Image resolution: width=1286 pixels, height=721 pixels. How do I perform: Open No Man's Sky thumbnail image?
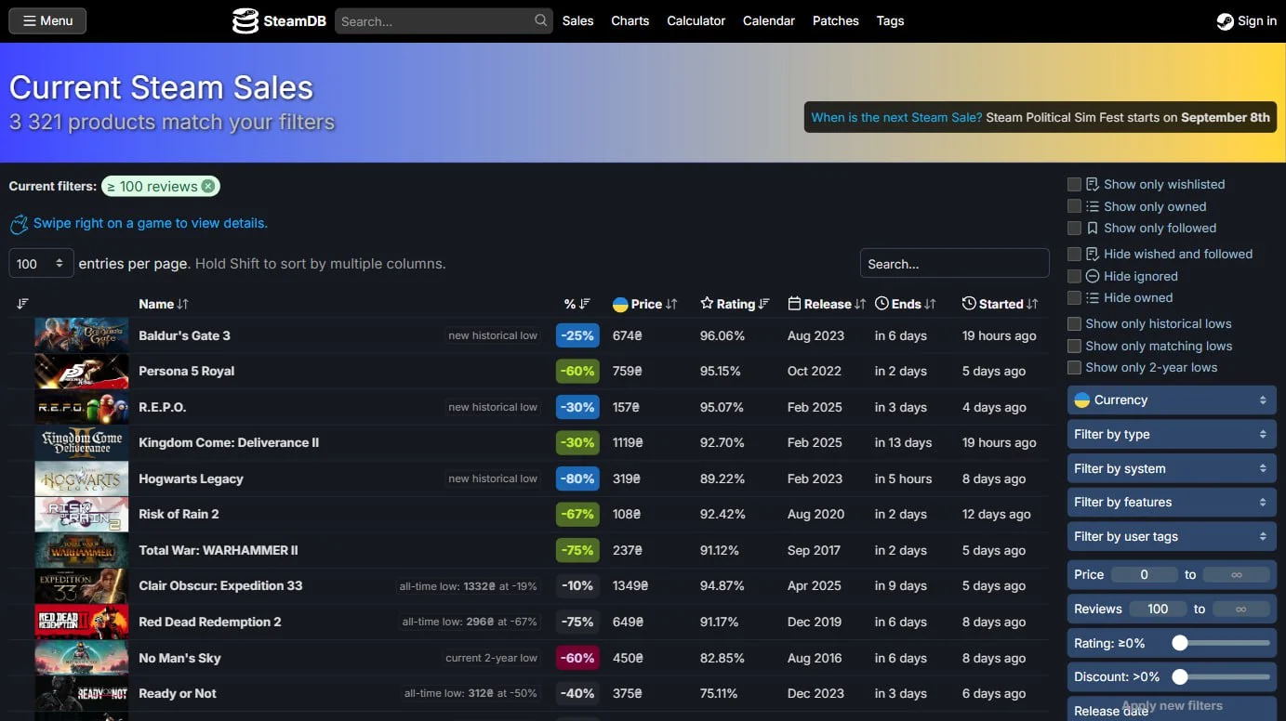click(82, 658)
